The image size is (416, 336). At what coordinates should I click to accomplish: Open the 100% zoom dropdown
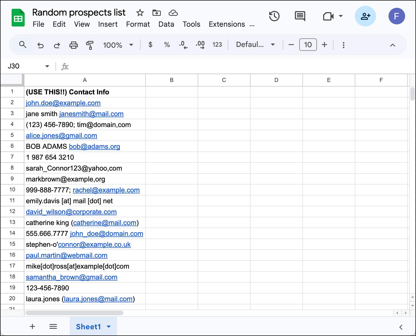[118, 45]
